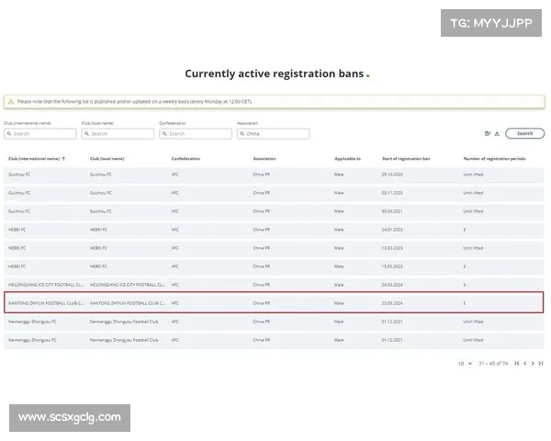Click the first page pagination arrow
The image size is (551, 441).
click(516, 364)
